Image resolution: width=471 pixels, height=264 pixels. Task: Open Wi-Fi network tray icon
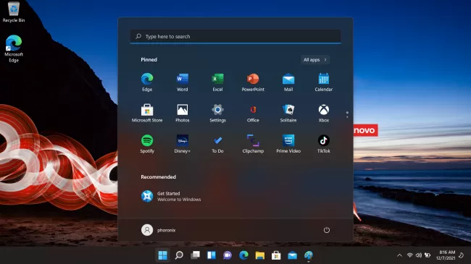click(x=409, y=255)
